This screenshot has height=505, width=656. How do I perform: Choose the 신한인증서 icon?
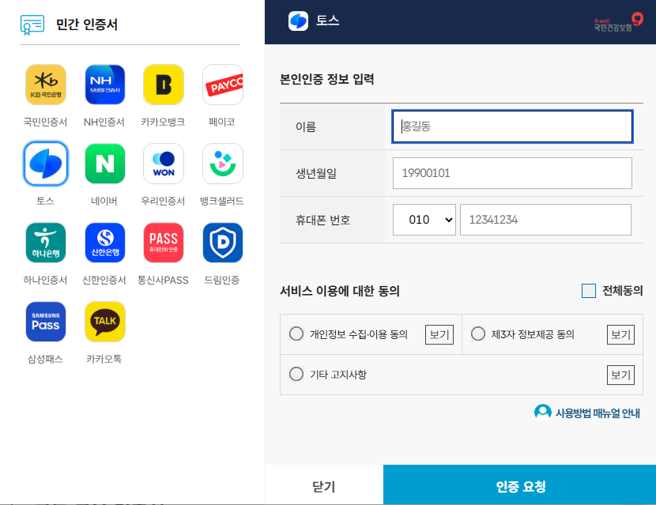pyautogui.click(x=104, y=243)
